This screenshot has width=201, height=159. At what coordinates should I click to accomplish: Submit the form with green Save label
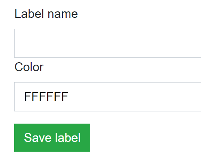[52, 137]
